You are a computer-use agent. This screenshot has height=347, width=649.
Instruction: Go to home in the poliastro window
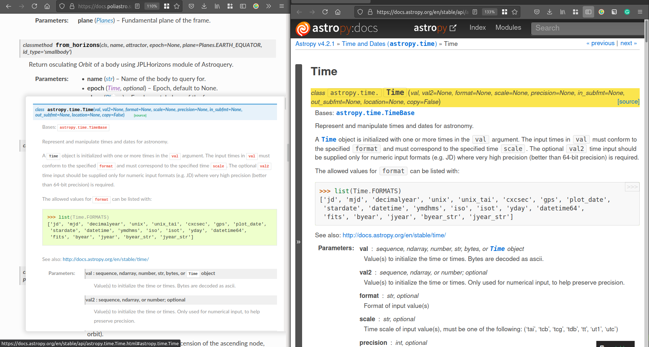coord(47,6)
